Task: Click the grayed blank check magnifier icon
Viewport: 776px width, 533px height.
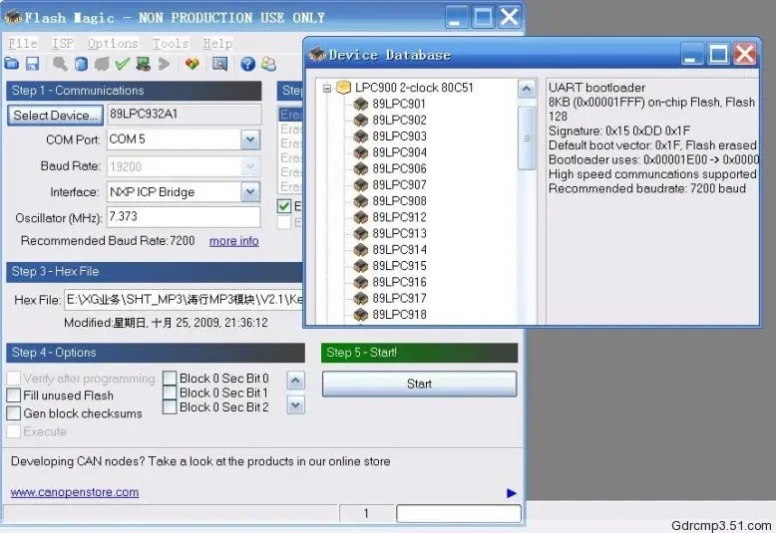Action: click(60, 64)
